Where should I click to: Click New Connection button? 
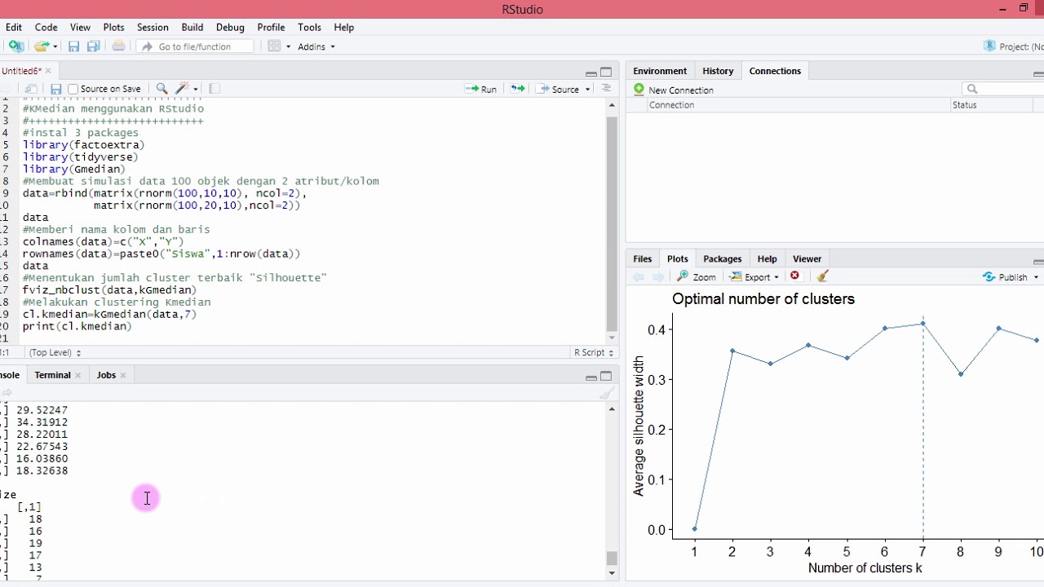(674, 90)
